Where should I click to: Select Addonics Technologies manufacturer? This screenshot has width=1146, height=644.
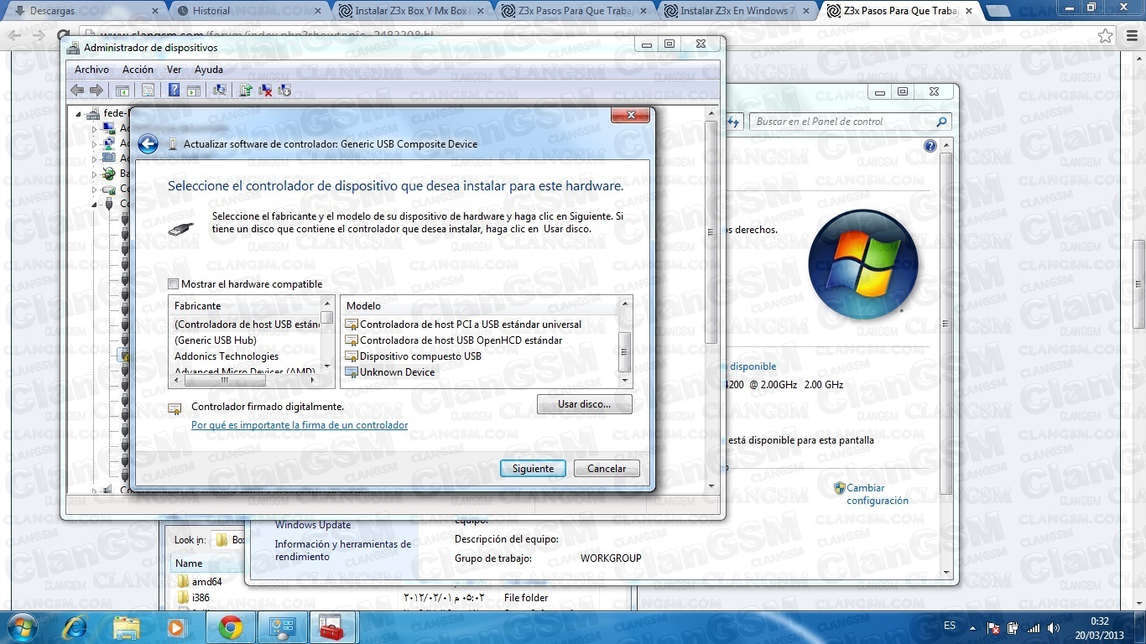(227, 356)
